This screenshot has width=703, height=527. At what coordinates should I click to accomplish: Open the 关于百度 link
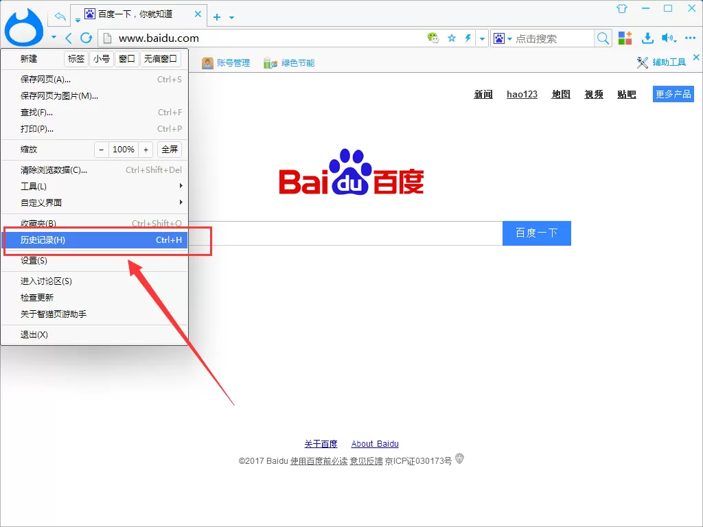[321, 444]
